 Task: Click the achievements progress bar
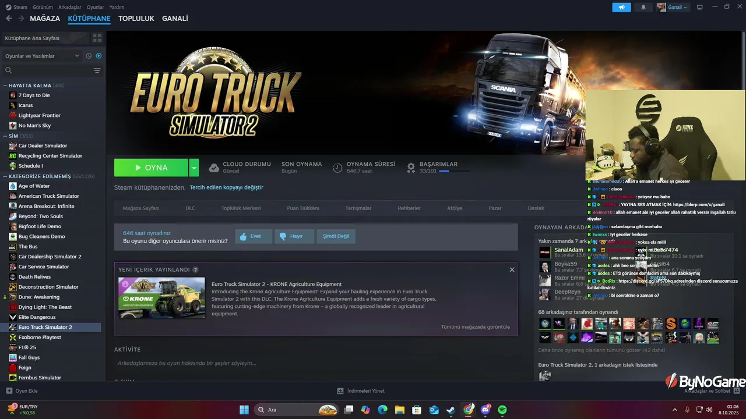pyautogui.click(x=455, y=171)
